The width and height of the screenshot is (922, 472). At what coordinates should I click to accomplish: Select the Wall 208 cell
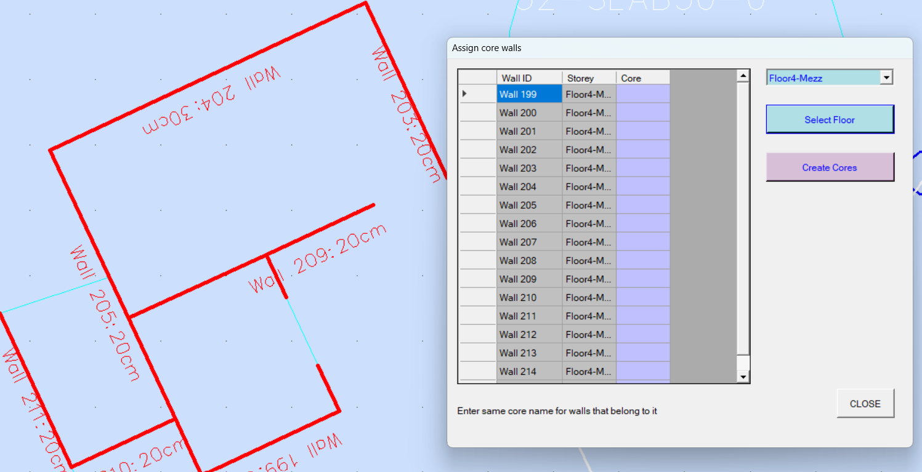(529, 260)
